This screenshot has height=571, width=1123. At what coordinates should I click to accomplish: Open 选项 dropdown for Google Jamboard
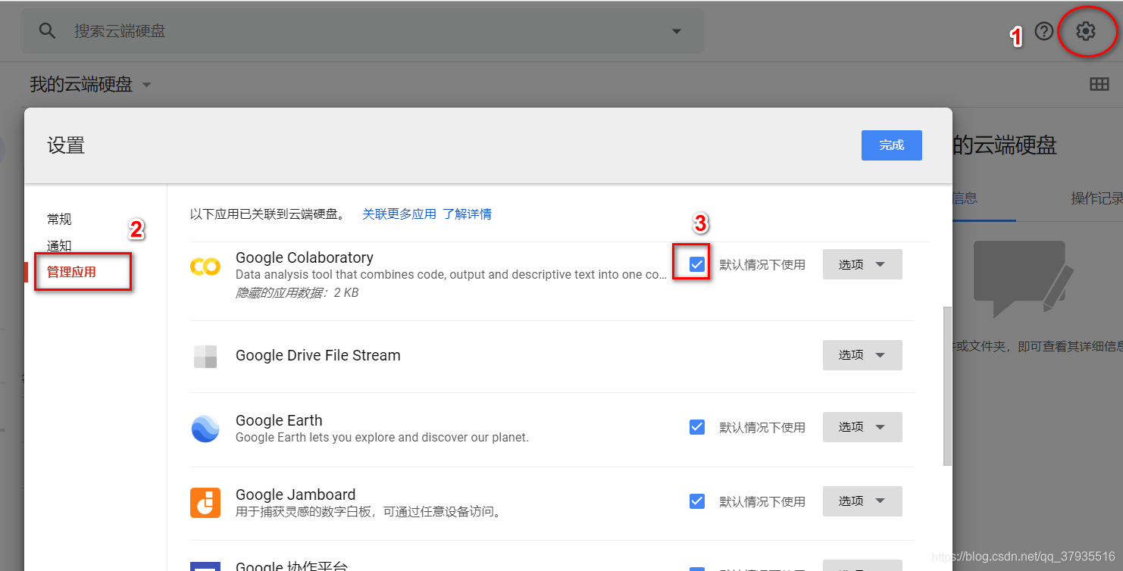862,501
